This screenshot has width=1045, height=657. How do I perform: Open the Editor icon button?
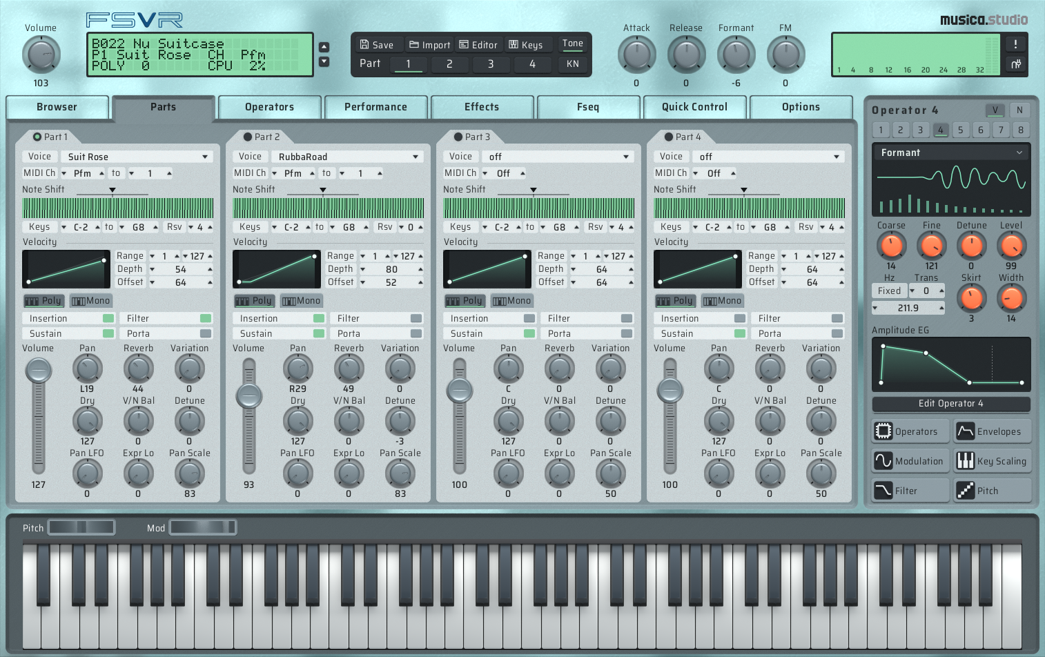(x=478, y=45)
